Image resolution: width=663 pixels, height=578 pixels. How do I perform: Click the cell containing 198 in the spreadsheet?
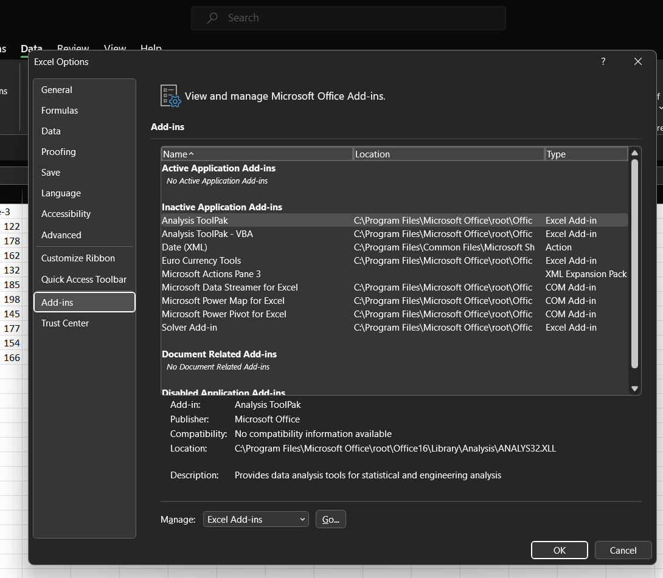[12, 300]
